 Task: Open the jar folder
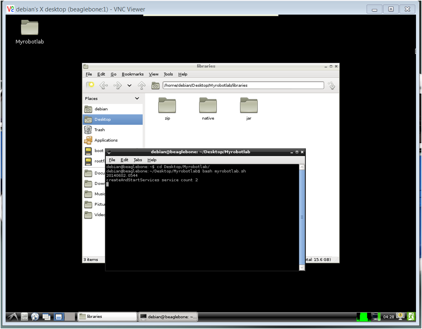[249, 109]
